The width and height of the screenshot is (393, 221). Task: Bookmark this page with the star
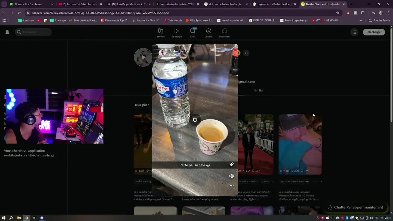tap(338, 13)
